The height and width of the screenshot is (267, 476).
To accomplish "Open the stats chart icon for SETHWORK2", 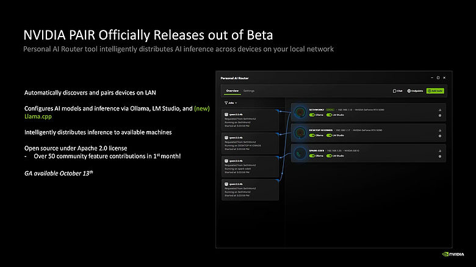I will click(440, 110).
